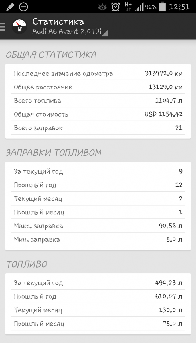Viewport: 196px width, 343px height.
Task: Tap the Общая стоимость USD 1154.42 row
Action: pos(98,114)
